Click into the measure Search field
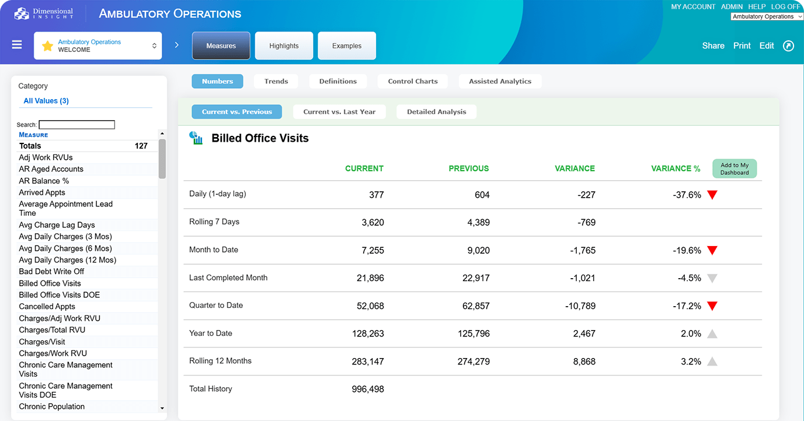 (76, 125)
